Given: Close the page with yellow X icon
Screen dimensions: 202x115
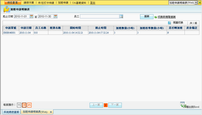Looking at the screenshot, I should pyautogui.click(x=200, y=3).
